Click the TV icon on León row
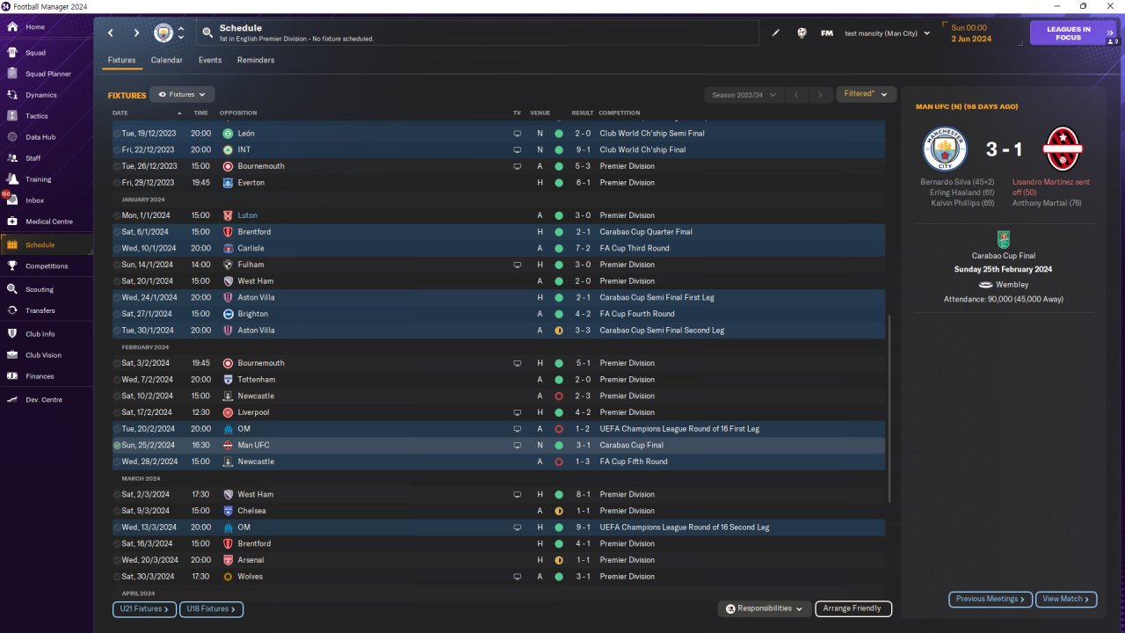 517,134
